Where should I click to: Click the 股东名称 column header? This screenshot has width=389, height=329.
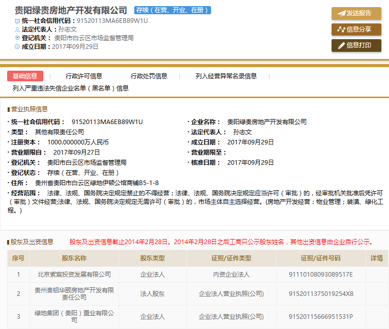[x=74, y=258]
